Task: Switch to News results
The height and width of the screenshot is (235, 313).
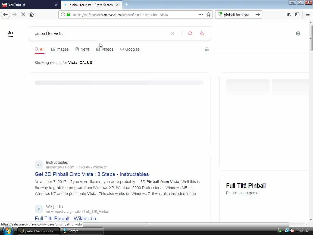Action: (82, 49)
